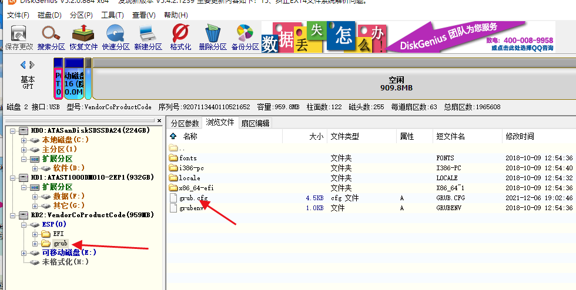576x290 pixels.
Task: Expand the EFI folder in the tree
Action: (x=35, y=234)
